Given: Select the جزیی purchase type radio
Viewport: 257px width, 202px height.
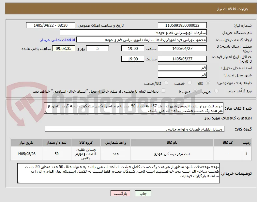Looking at the screenshot, I should click(x=216, y=91).
